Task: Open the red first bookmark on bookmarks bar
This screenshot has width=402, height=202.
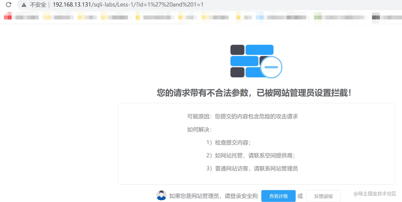Action: coord(8,16)
